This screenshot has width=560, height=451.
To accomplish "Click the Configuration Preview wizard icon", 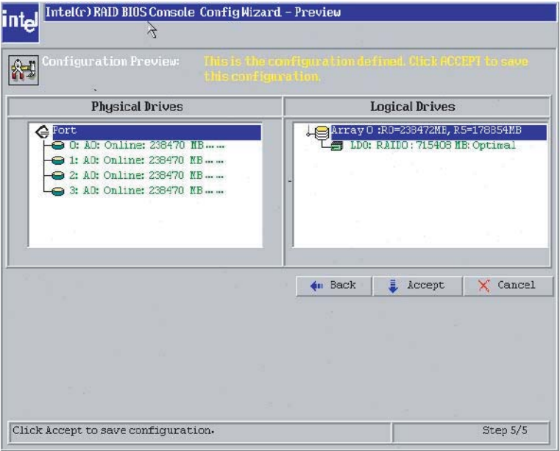I will coord(24,70).
